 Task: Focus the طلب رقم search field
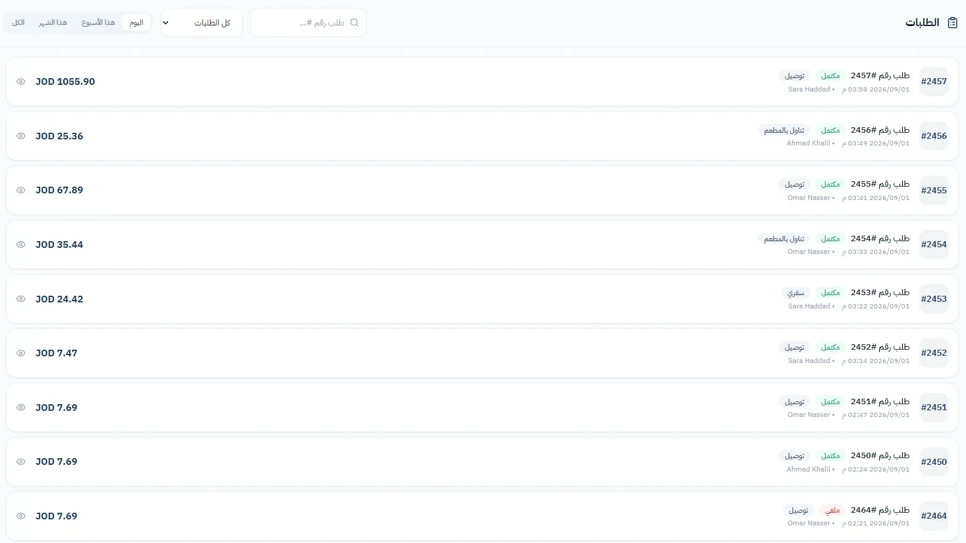tap(308, 22)
